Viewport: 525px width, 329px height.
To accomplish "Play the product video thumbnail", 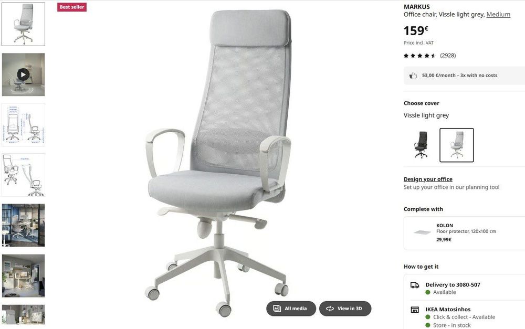I will [23, 75].
